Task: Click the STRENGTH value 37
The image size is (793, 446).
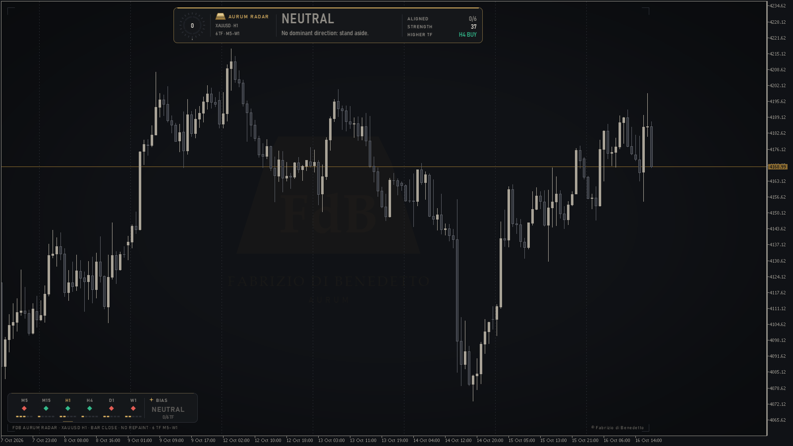Action: pyautogui.click(x=474, y=27)
